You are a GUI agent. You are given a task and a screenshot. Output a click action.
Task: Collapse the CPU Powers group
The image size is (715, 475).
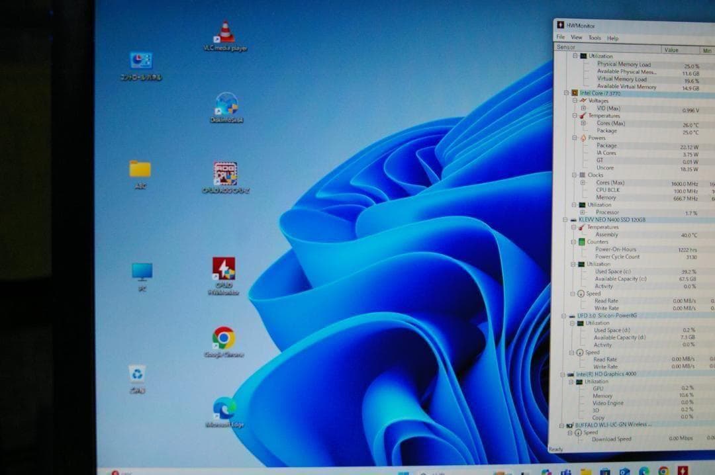coord(575,138)
